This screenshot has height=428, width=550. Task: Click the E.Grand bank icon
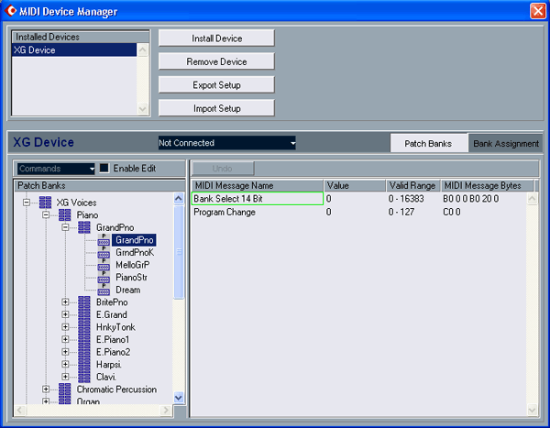pyautogui.click(x=84, y=314)
